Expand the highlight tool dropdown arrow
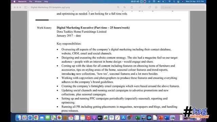 point(144,7)
